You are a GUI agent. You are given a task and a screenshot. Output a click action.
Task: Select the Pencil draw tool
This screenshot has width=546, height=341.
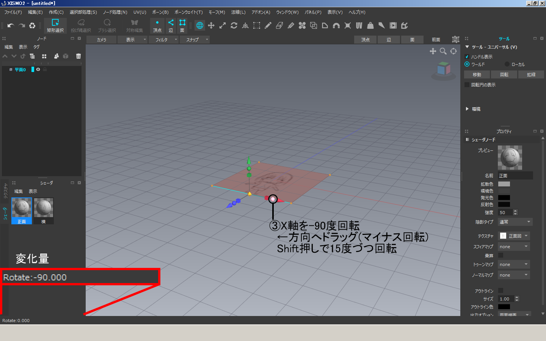268,25
